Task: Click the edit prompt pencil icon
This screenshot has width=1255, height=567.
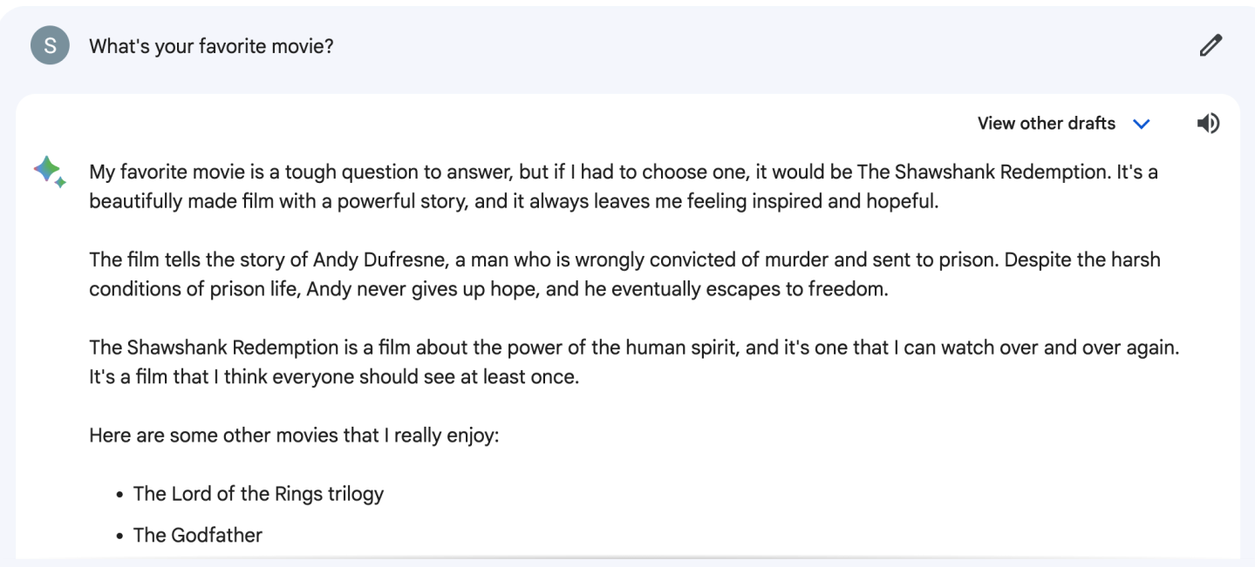Action: click(x=1211, y=45)
